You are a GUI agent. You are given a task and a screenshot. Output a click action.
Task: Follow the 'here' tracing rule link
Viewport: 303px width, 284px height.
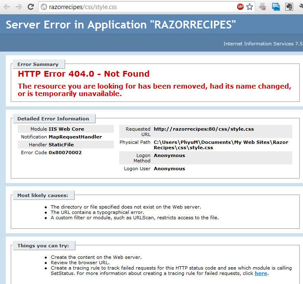[x=261, y=273]
